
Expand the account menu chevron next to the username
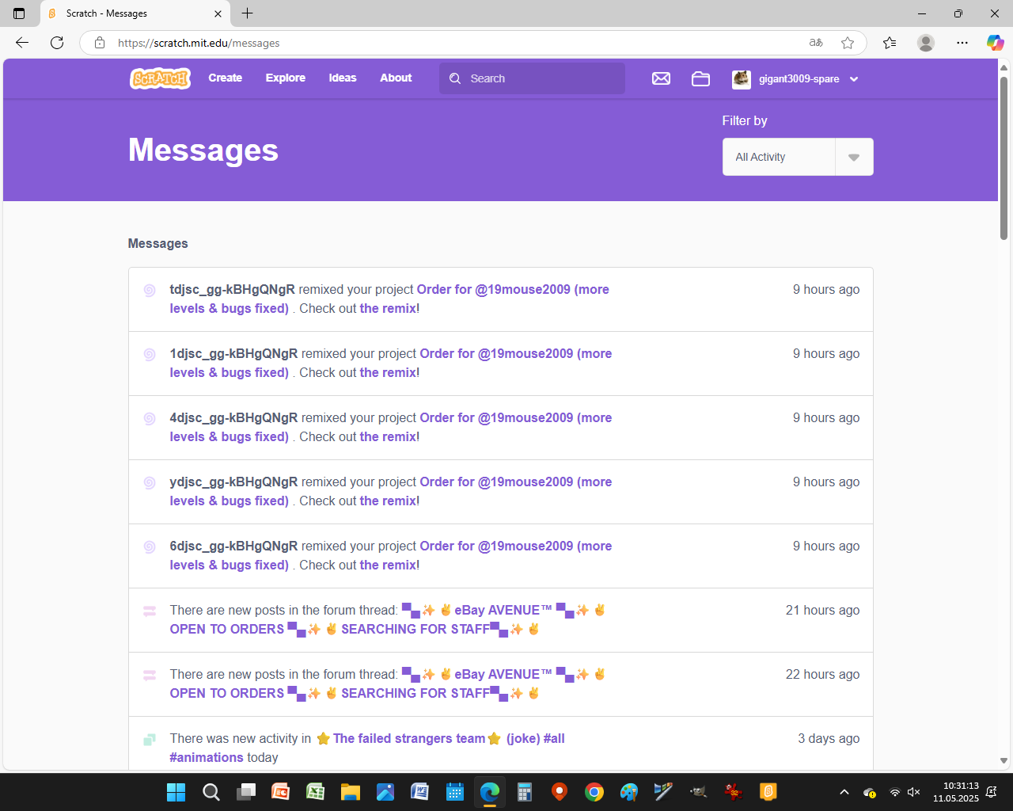click(853, 79)
